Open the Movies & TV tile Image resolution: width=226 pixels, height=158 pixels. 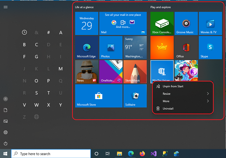210,23
